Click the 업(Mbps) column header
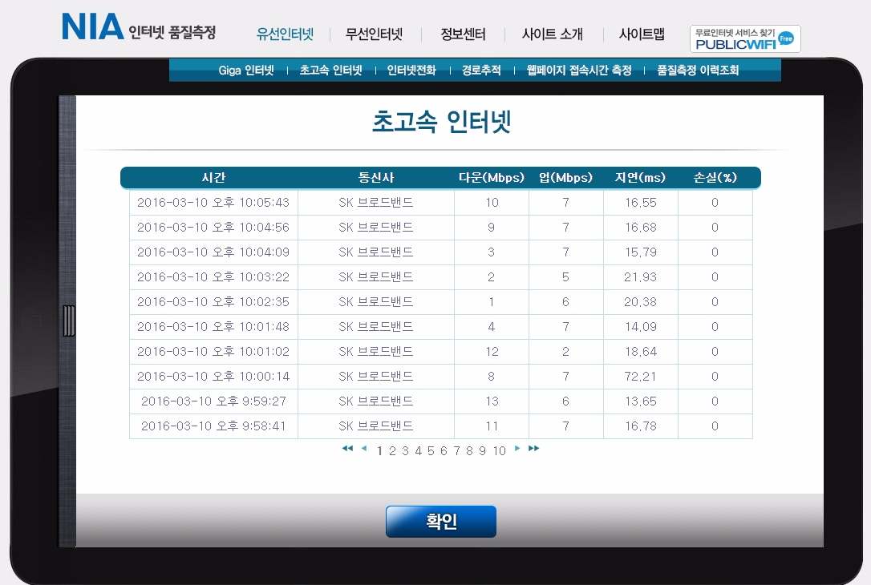Image resolution: width=871 pixels, height=585 pixels. [x=565, y=178]
